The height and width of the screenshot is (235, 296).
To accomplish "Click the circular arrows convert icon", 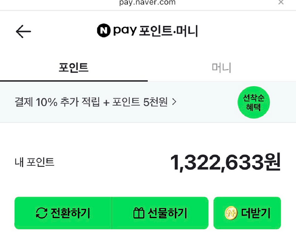I will pyautogui.click(x=42, y=213).
